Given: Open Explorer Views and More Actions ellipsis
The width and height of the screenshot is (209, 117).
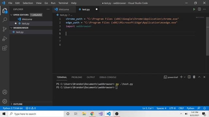Looking at the screenshot, I should (x=48, y=9).
